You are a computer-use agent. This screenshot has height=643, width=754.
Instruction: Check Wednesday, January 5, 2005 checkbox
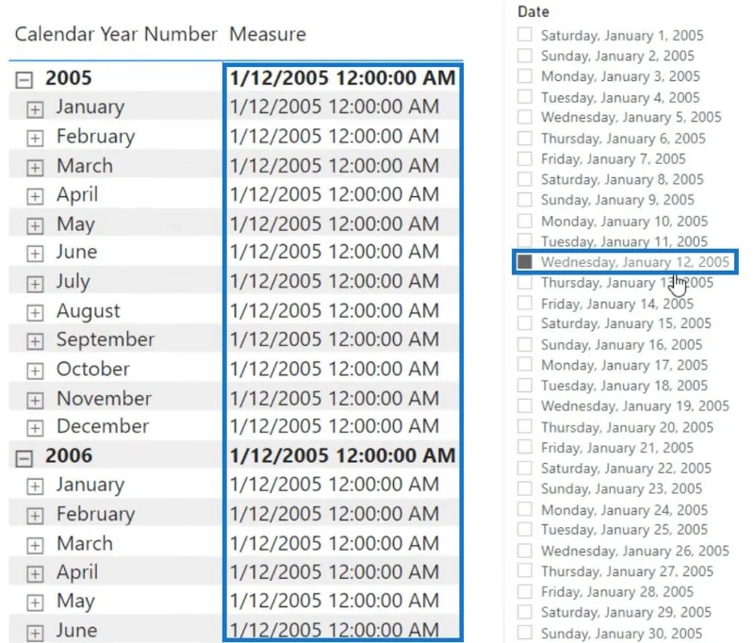525,117
